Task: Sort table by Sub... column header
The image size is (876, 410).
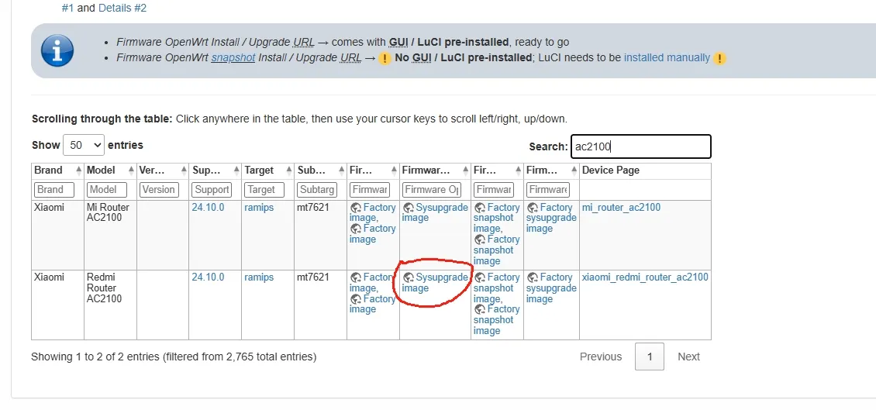Action: click(320, 171)
